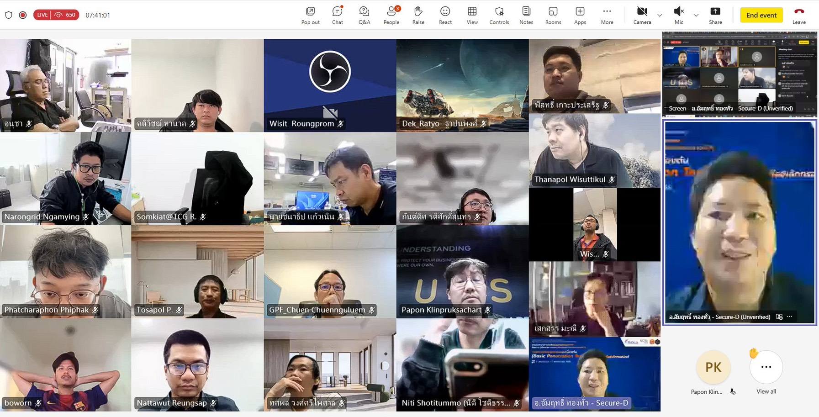This screenshot has height=417, width=819.
Task: Pop out the meeting window
Action: click(x=310, y=15)
